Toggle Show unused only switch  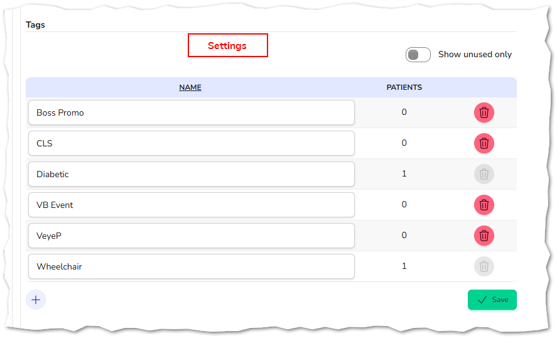point(418,55)
